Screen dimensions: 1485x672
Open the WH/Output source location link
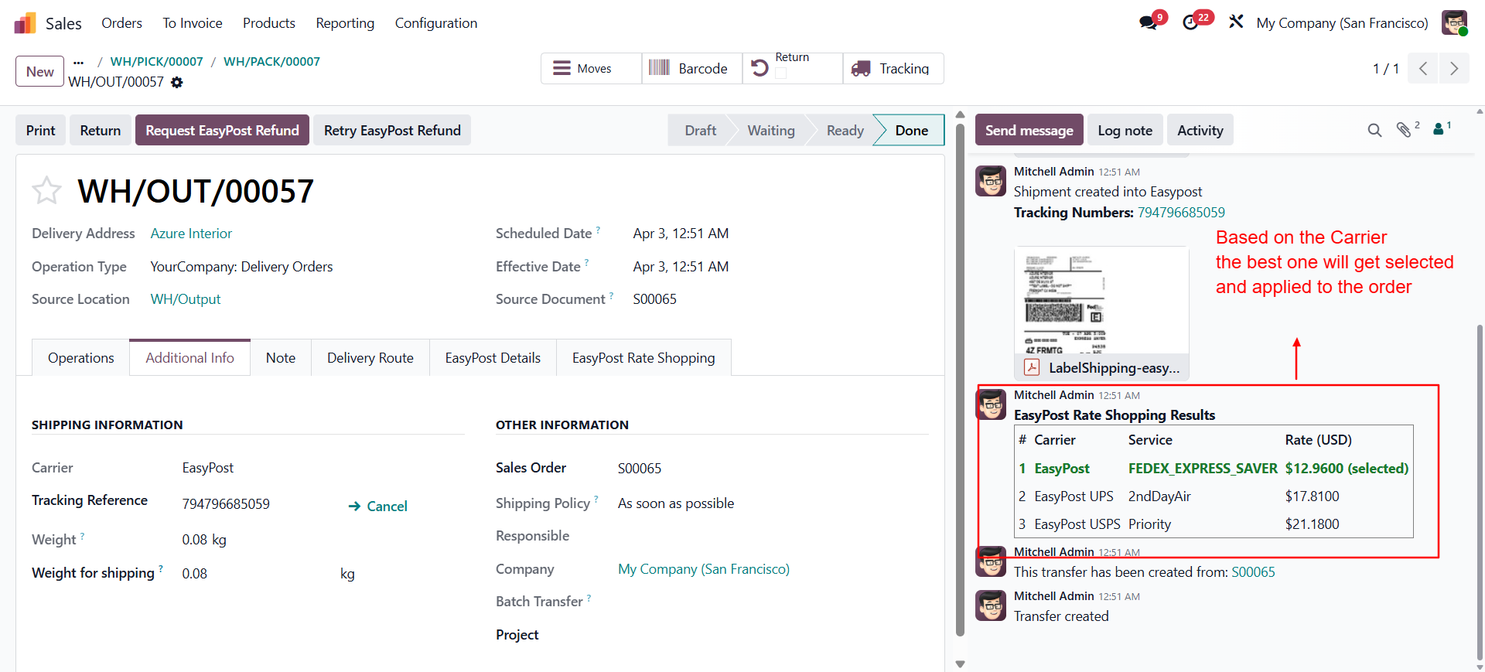pos(186,299)
